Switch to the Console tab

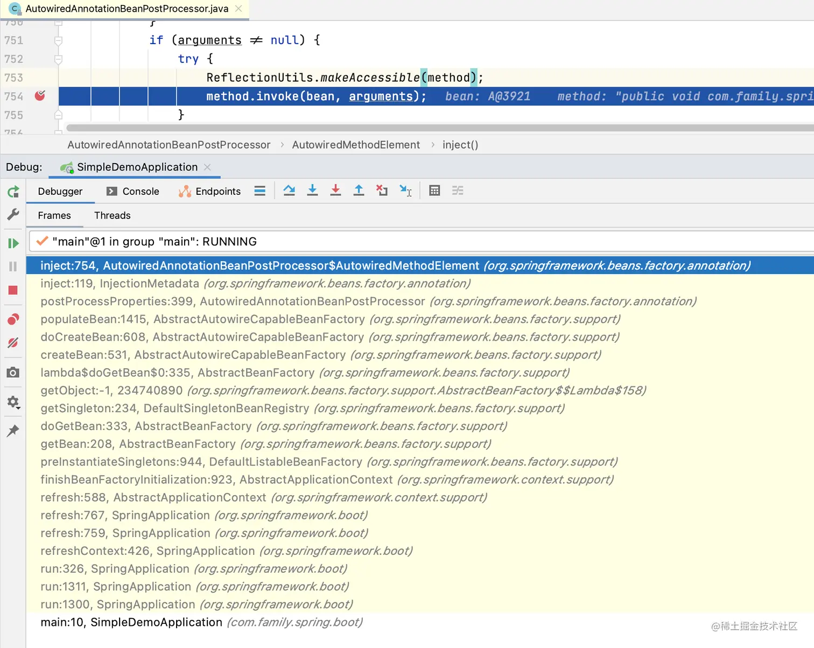pyautogui.click(x=133, y=192)
